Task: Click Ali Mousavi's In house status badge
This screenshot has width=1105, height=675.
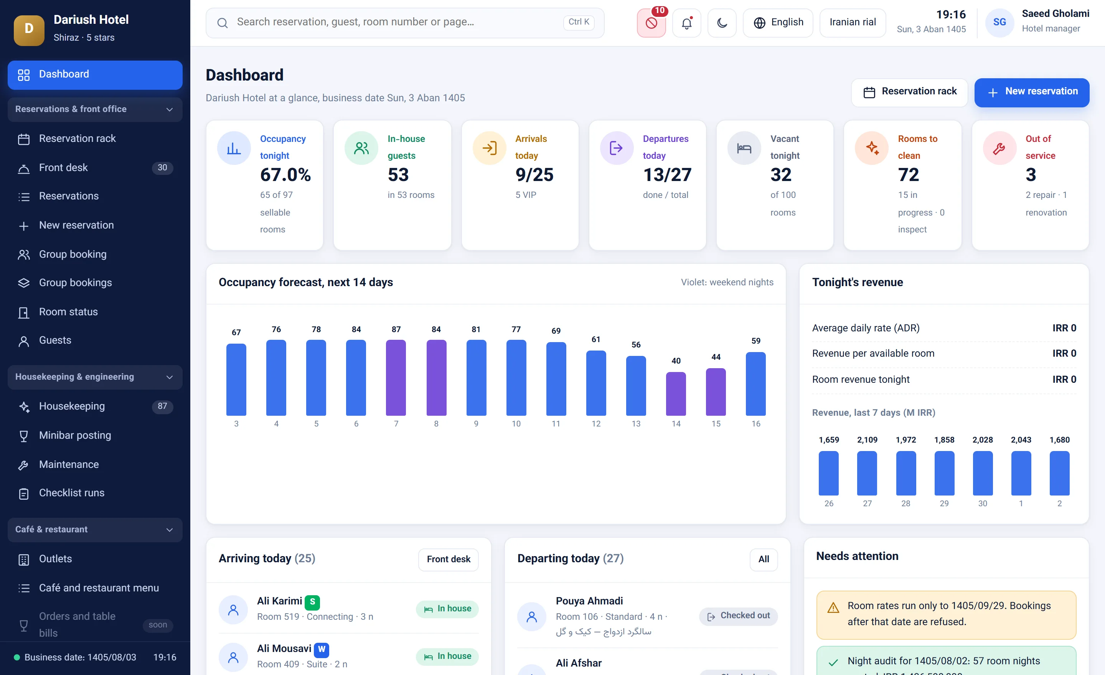Action: 447,656
